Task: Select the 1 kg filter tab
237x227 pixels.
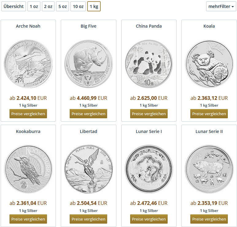Action: (x=94, y=6)
